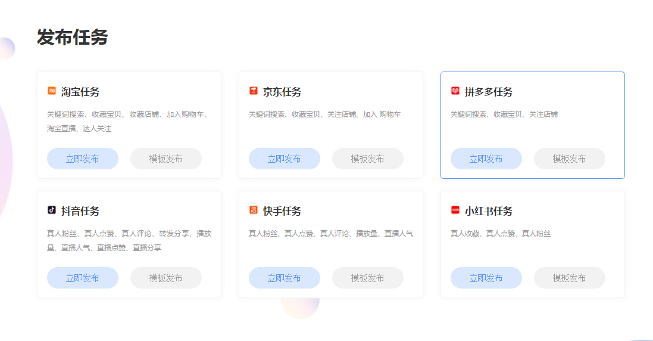Open 模板发布 for 抖音任务

166,278
